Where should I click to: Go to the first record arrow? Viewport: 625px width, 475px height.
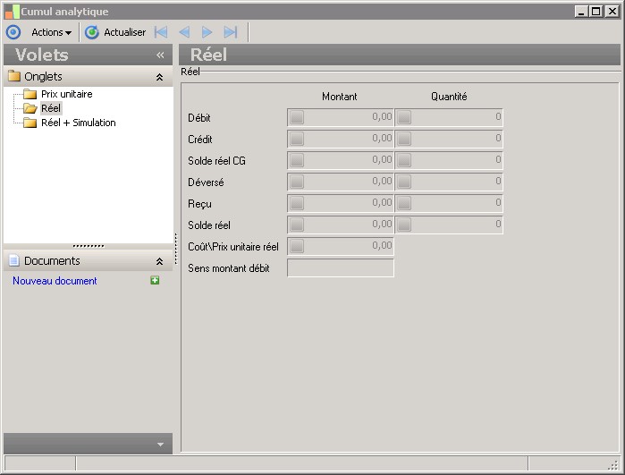click(x=161, y=32)
